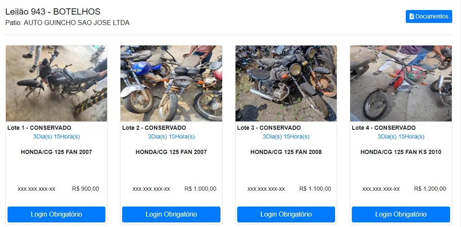The height and width of the screenshot is (227, 461).
Task: Click Login Obrigatório under Lote 1
Action: (56, 214)
